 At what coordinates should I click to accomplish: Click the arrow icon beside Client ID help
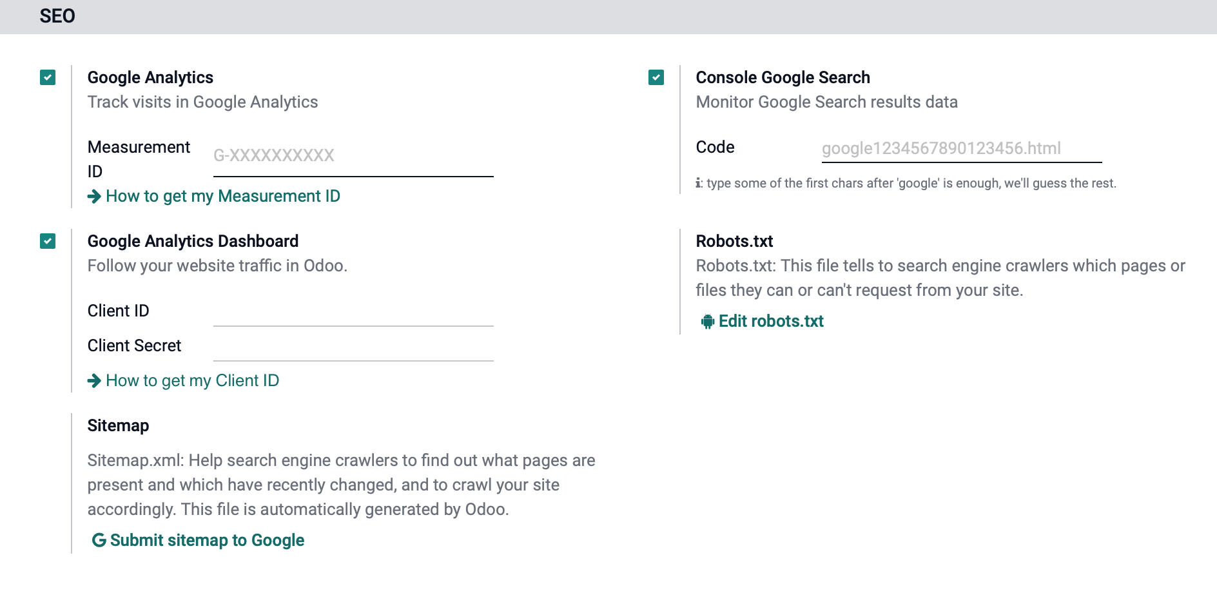tap(94, 380)
